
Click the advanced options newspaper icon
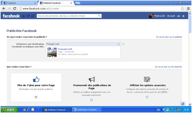pos(147,79)
